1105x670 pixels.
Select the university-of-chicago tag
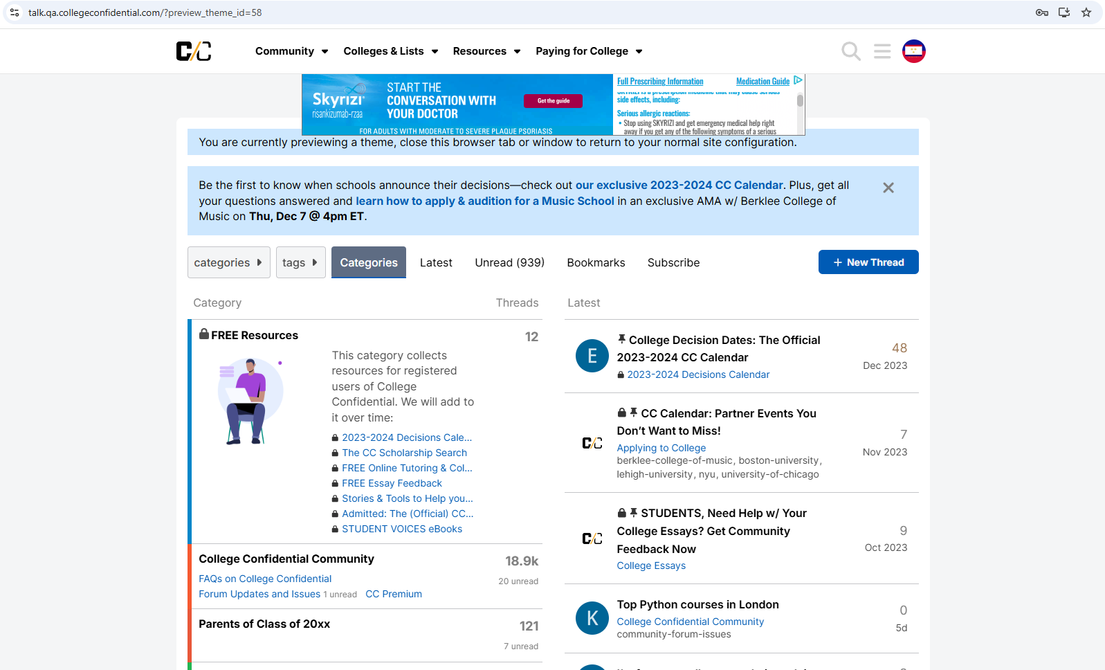point(770,474)
